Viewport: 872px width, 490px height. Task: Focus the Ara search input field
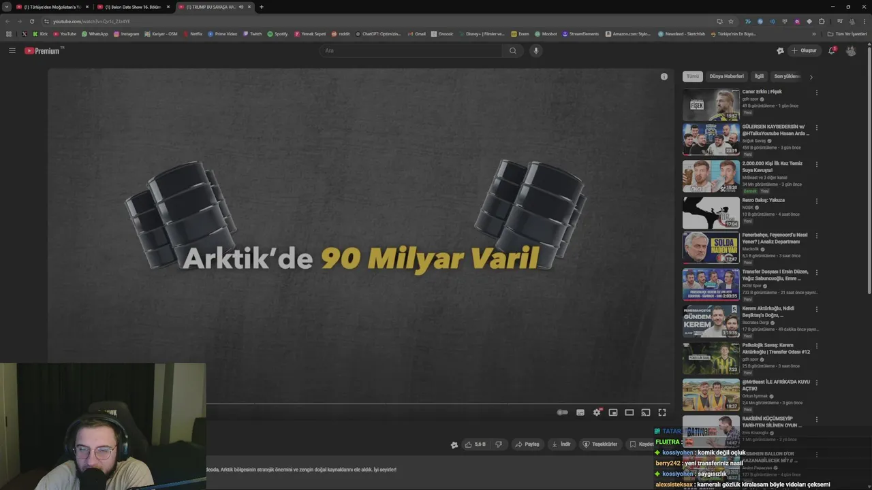pyautogui.click(x=412, y=50)
